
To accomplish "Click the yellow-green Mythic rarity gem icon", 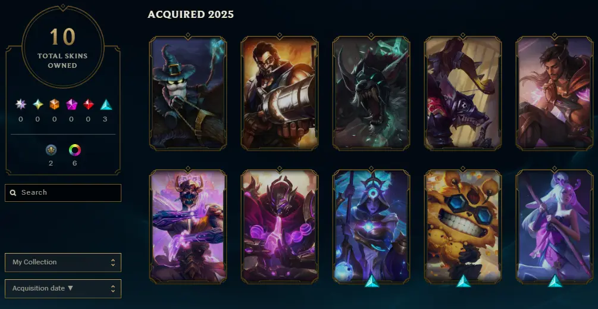I will (37, 104).
